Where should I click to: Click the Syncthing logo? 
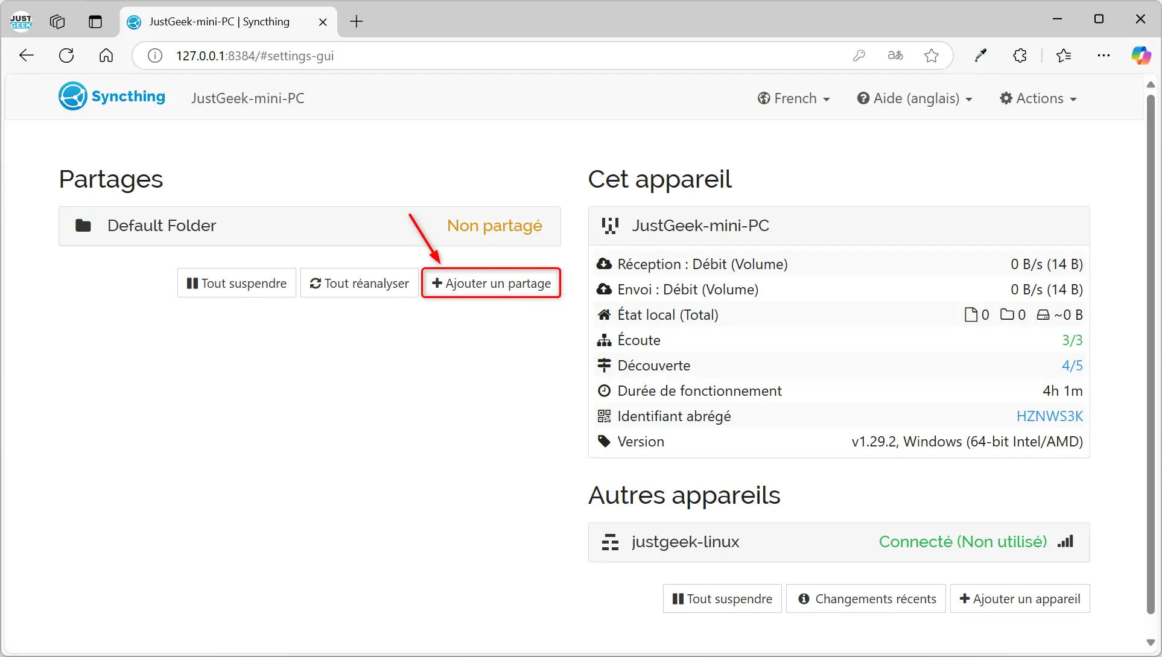click(x=112, y=97)
